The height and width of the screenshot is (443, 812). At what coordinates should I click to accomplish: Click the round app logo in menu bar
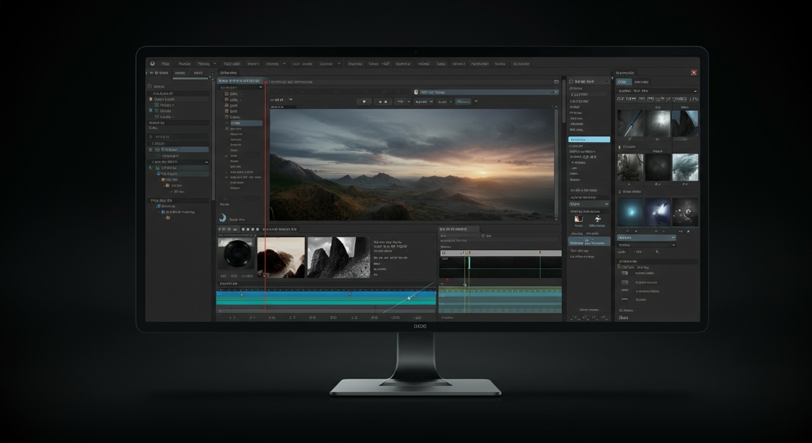point(152,63)
